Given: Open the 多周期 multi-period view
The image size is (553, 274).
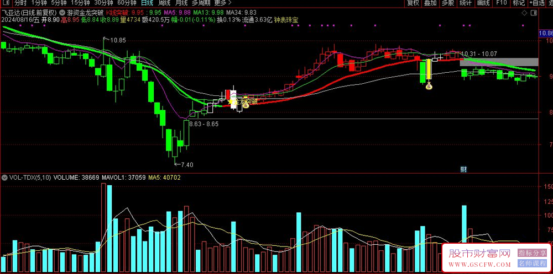Looking at the screenshot, I should [x=201, y=3].
